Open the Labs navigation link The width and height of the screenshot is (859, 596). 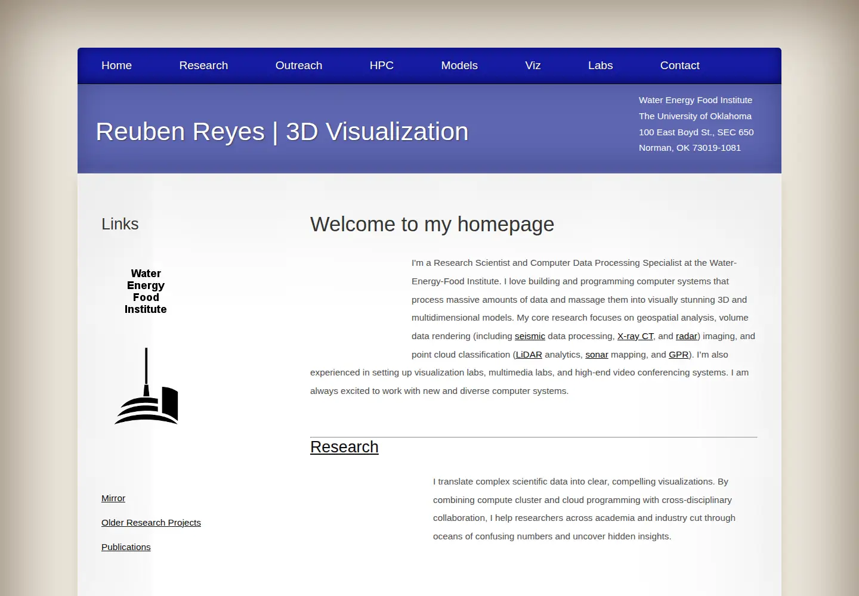(x=600, y=66)
